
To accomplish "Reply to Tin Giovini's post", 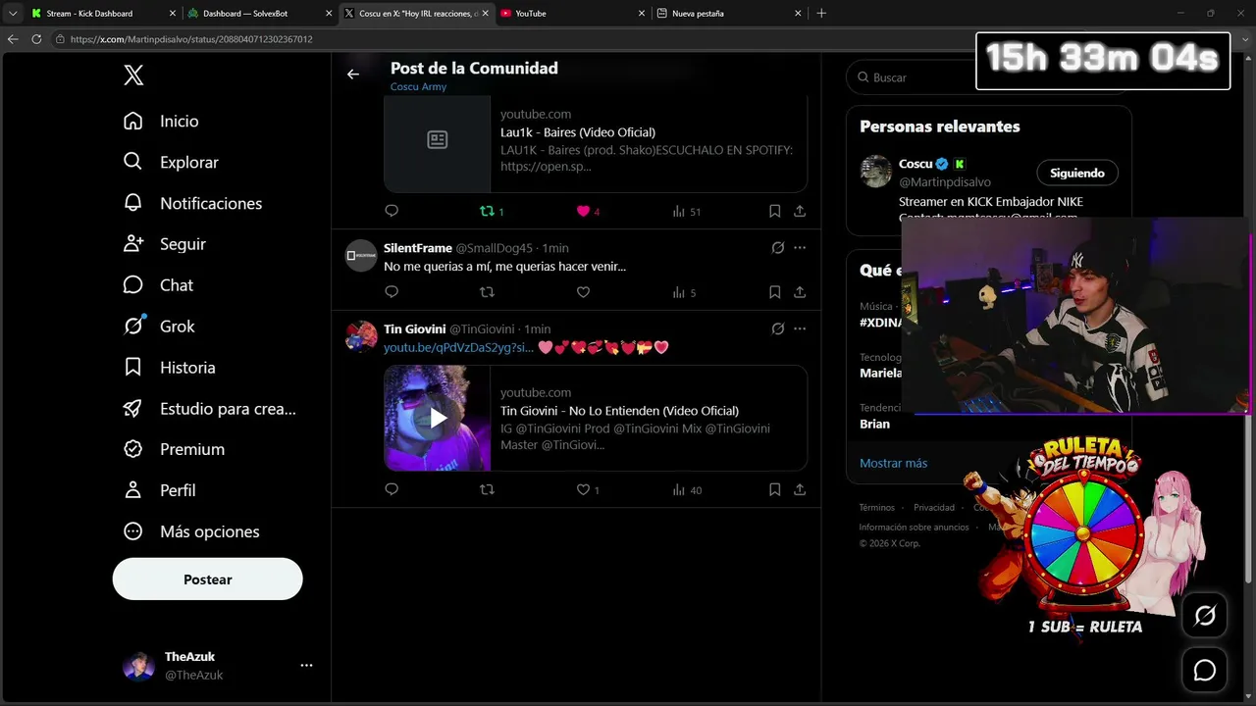I will (x=392, y=489).
